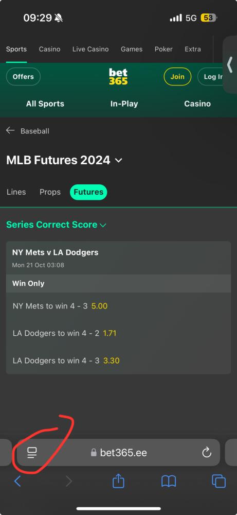Click the Offers button
The width and height of the screenshot is (237, 515).
[x=23, y=77]
